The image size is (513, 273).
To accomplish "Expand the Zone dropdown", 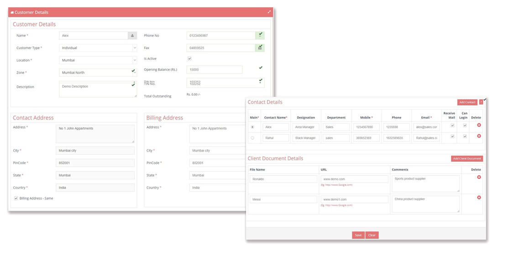I will point(135,72).
